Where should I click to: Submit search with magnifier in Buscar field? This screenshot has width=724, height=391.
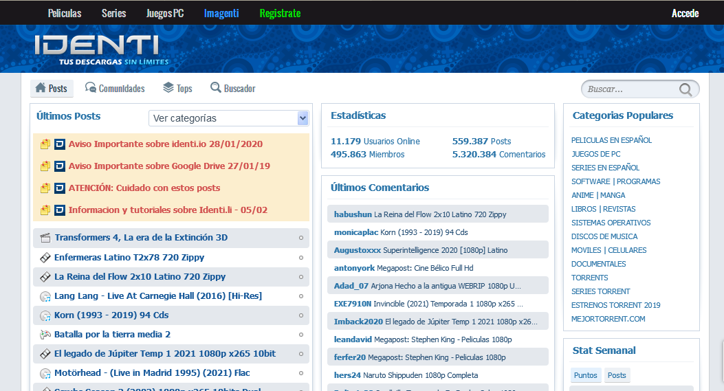point(685,89)
